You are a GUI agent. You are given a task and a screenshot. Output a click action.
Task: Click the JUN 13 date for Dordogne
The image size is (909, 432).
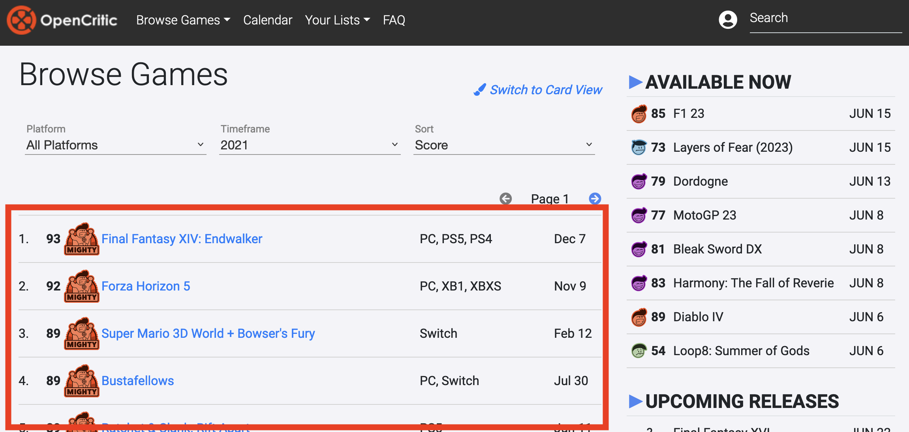(x=870, y=181)
